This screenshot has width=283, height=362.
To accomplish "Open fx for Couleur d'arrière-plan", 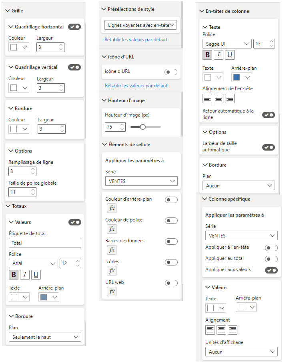I will pos(112,208).
